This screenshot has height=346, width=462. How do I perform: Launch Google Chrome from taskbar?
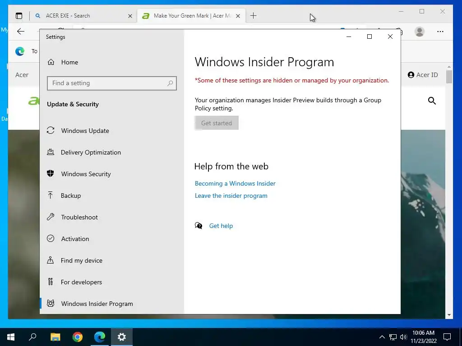click(x=78, y=337)
